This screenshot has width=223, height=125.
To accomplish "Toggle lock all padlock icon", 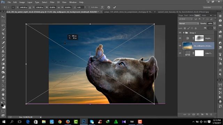I will pyautogui.click(x=196, y=28).
